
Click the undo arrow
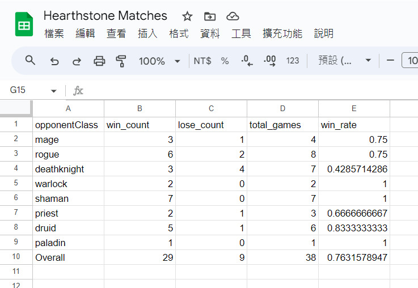click(x=54, y=61)
